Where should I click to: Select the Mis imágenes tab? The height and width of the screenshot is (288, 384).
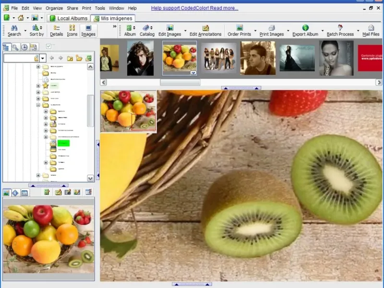click(x=113, y=18)
